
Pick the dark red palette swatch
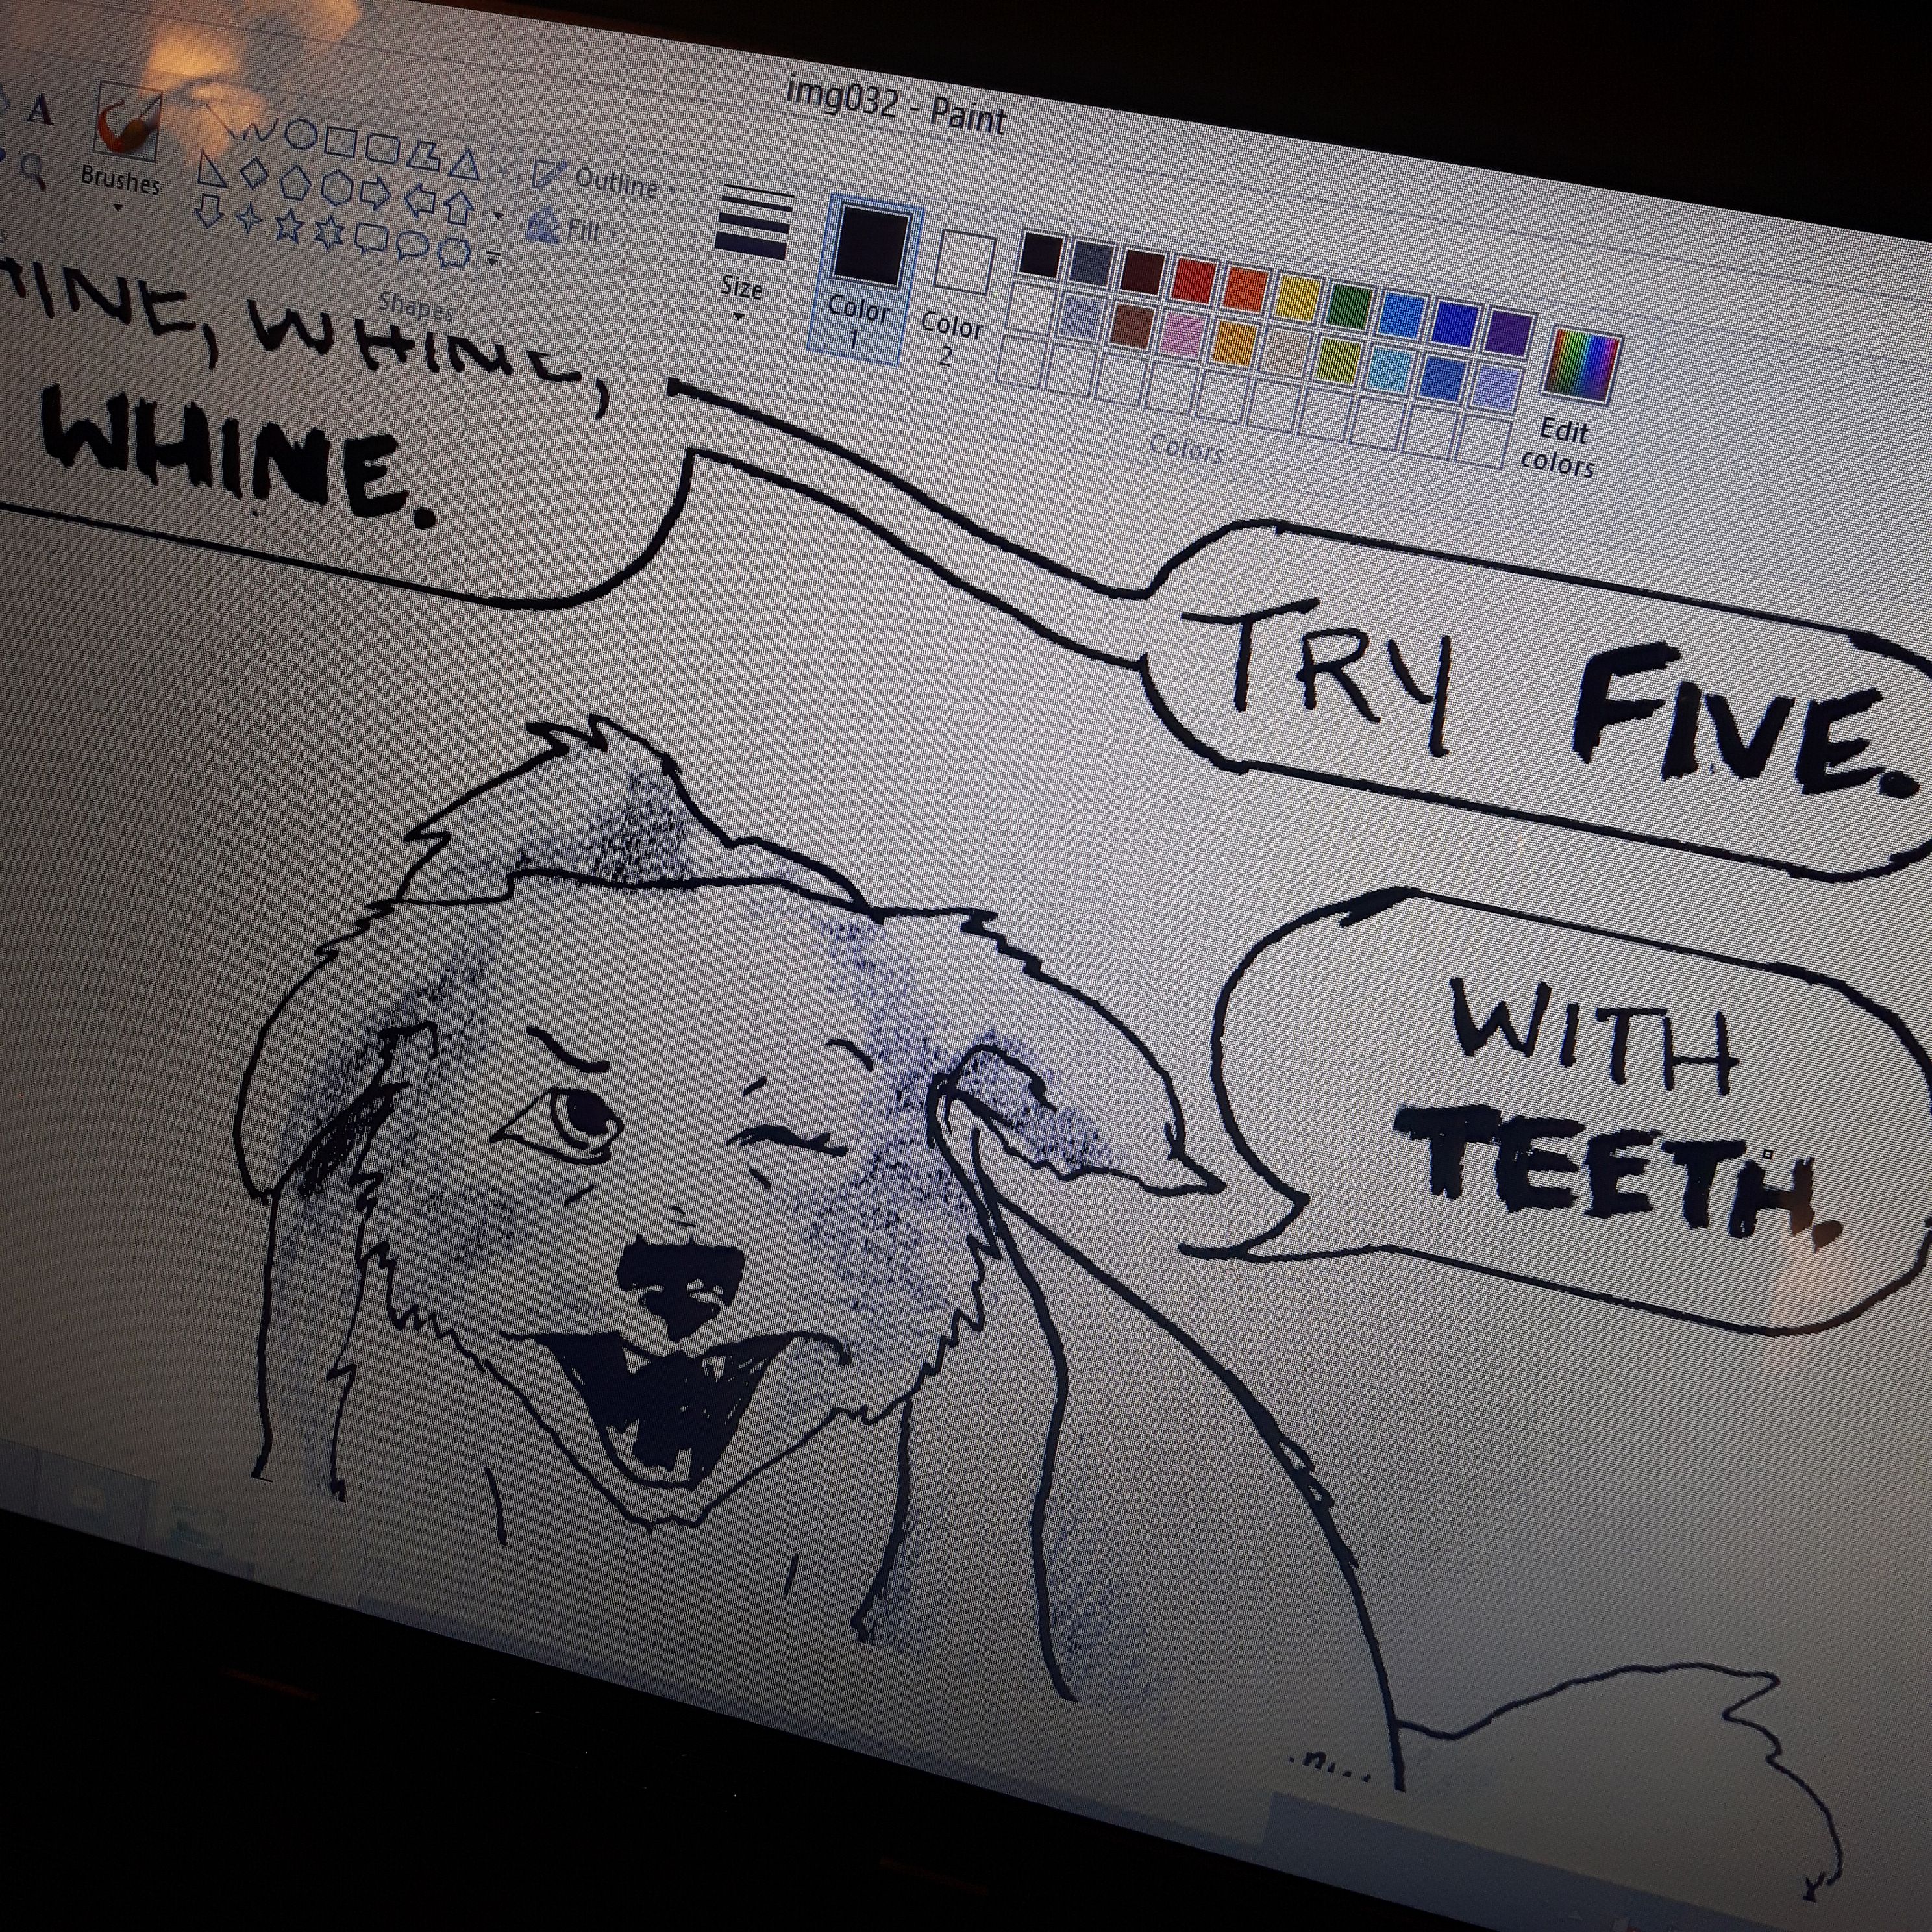click(x=1142, y=272)
